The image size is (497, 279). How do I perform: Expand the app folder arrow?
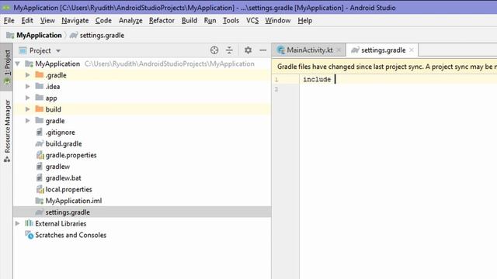tap(28, 98)
